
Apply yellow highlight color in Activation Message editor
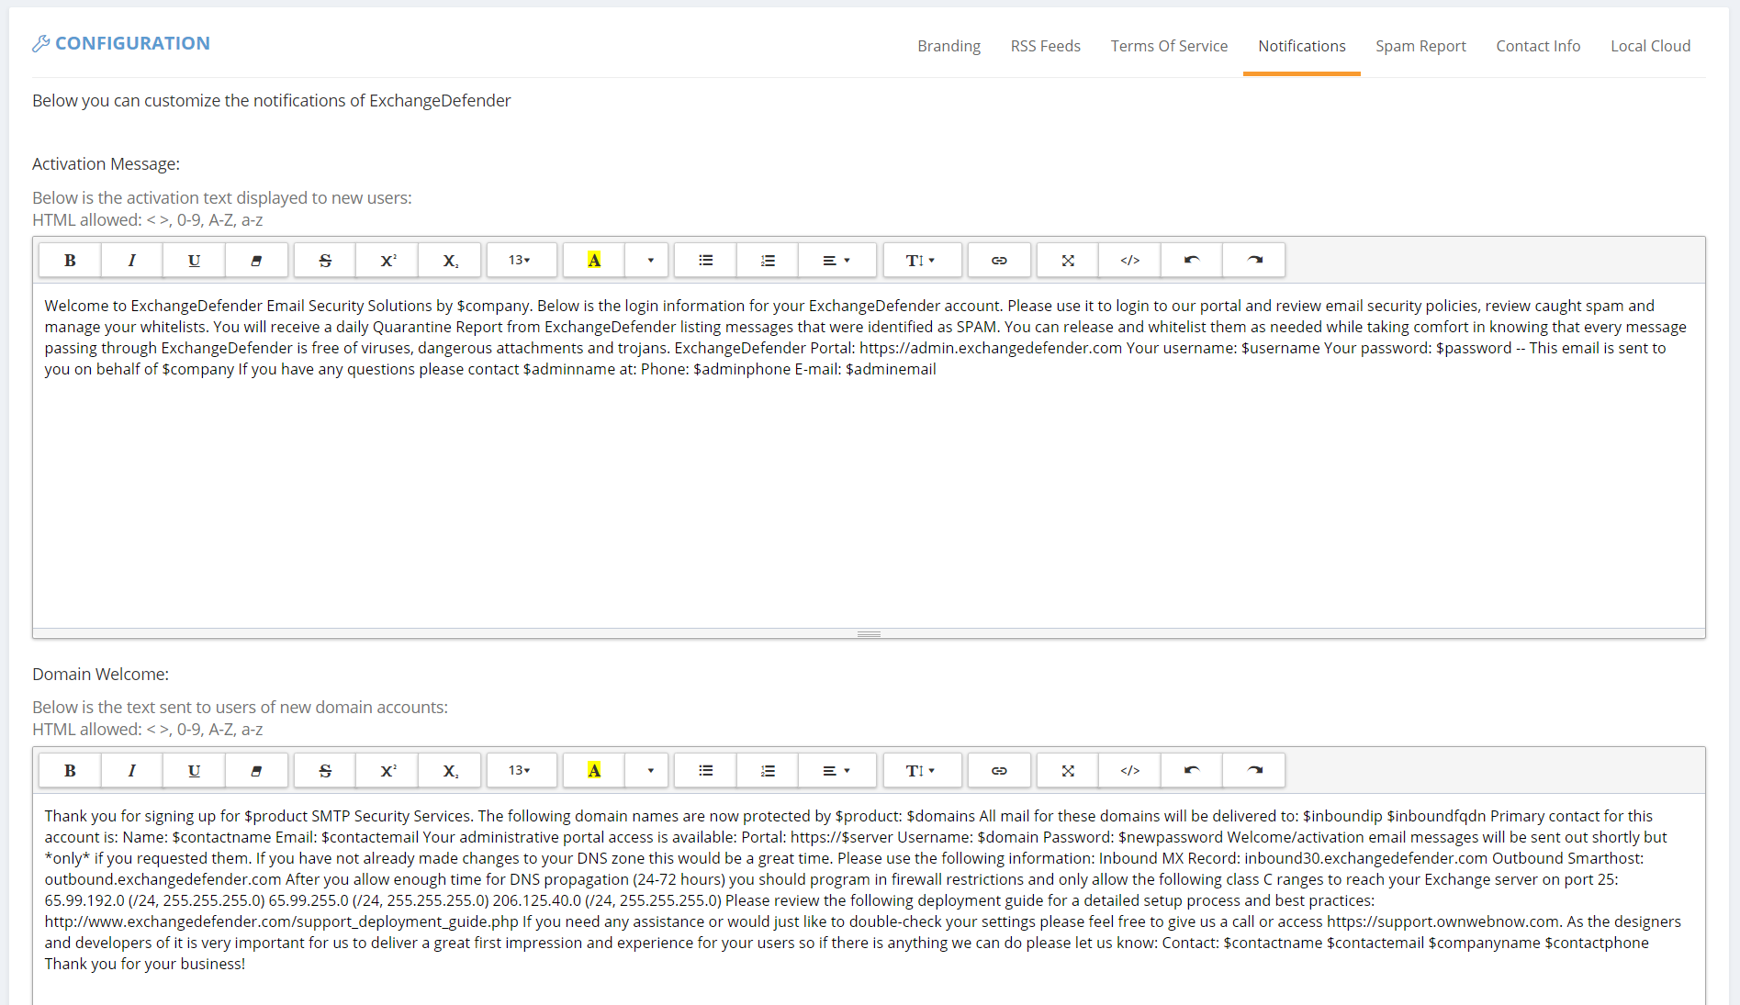pyautogui.click(x=594, y=261)
